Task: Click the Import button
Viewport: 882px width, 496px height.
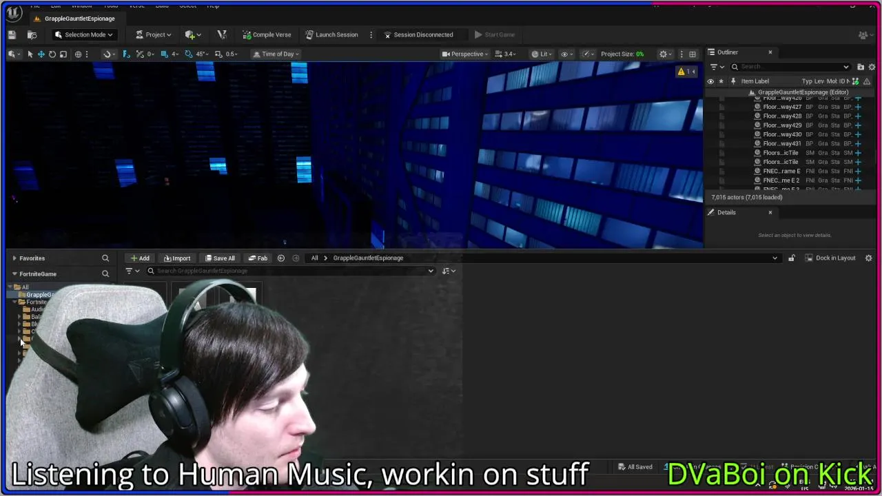Action: pyautogui.click(x=177, y=258)
